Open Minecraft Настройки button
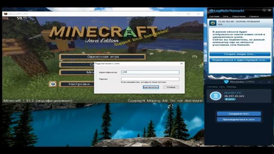Screen dimensions: 274x154 (77, 84)
